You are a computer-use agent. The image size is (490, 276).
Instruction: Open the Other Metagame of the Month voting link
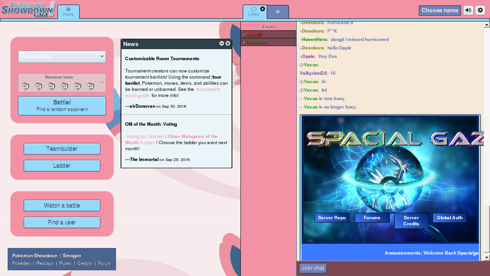171,139
